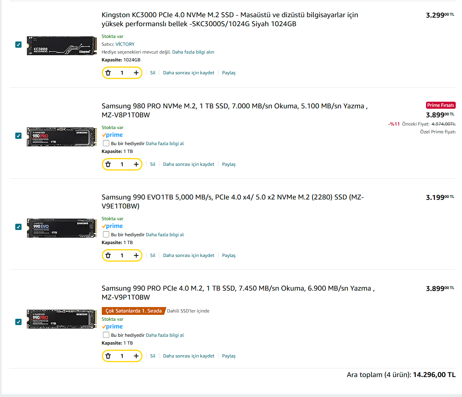The image size is (462, 397).
Task: Add one more Samsung 980 PRO with plus
Action: (x=136, y=164)
